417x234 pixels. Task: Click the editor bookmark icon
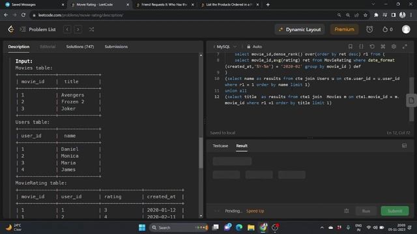351,47
